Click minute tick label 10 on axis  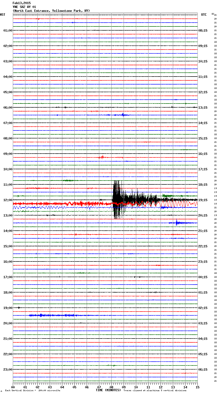[x=136, y=387]
